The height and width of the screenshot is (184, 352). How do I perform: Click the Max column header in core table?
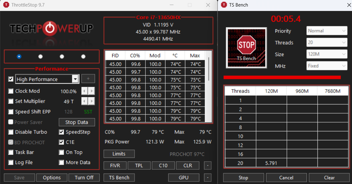195,56
